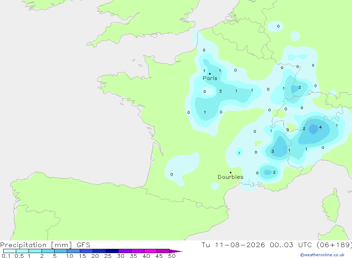Pick the 20–25 mm legend swatch
Image resolution: width=352 pixels, height=258 pixels.
coord(99,251)
